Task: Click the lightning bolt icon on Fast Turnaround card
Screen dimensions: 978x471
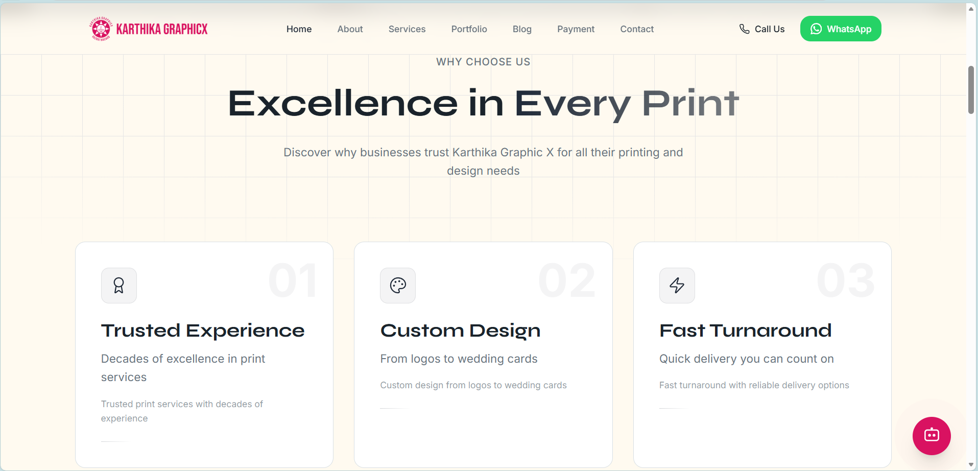Action: click(677, 286)
